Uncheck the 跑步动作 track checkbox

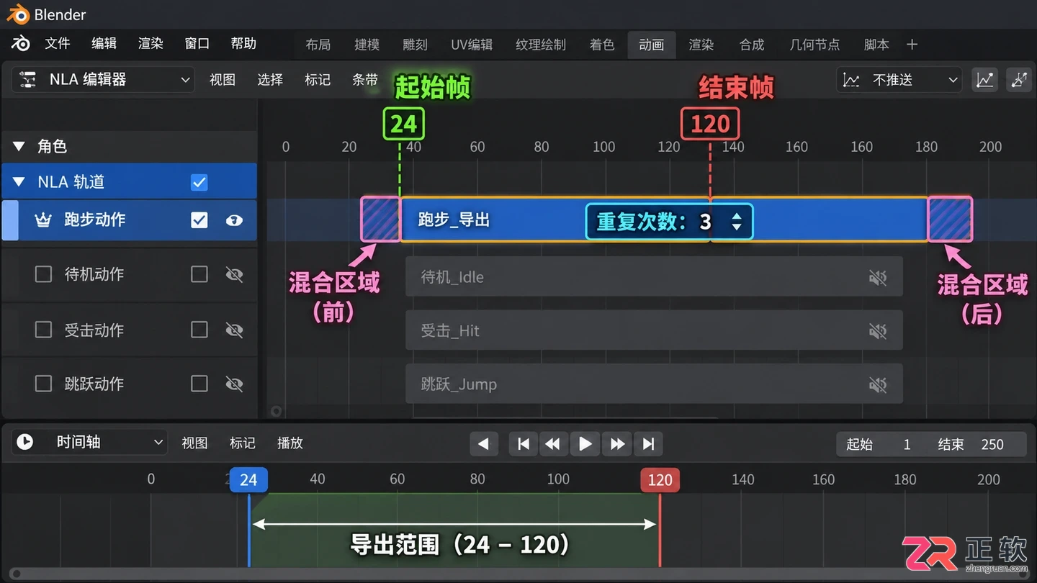click(x=199, y=220)
